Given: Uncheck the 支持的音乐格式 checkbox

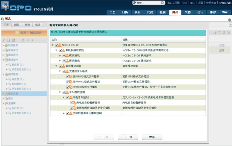Looking at the screenshot, I should 64,71.
